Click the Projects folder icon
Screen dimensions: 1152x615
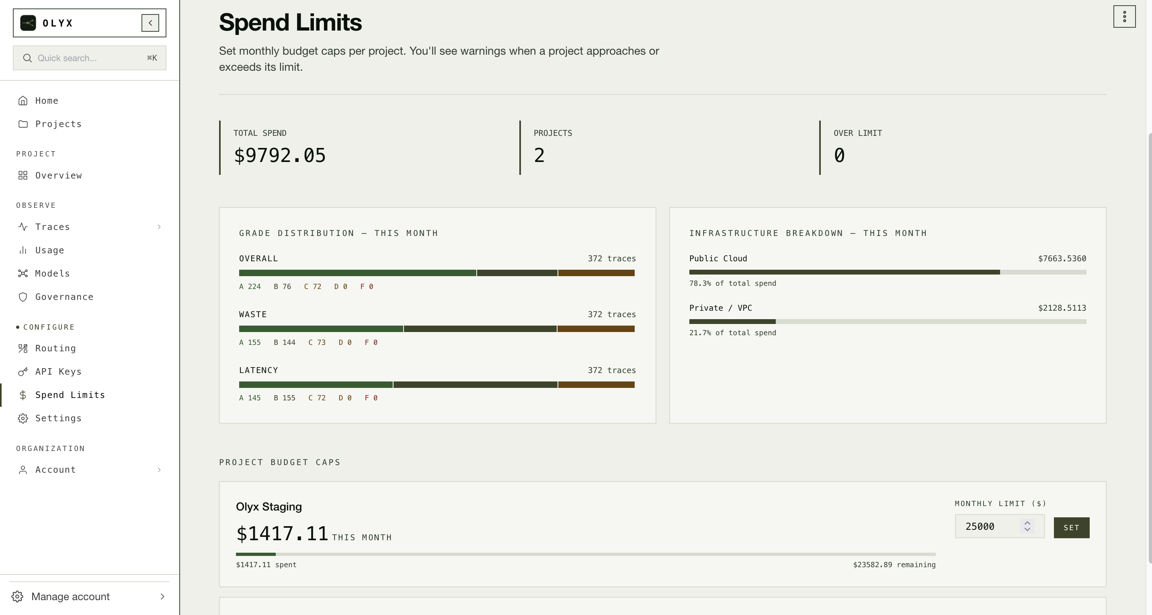pyautogui.click(x=23, y=124)
